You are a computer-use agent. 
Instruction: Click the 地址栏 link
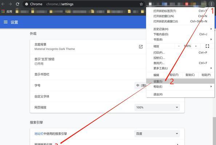(x=39, y=134)
